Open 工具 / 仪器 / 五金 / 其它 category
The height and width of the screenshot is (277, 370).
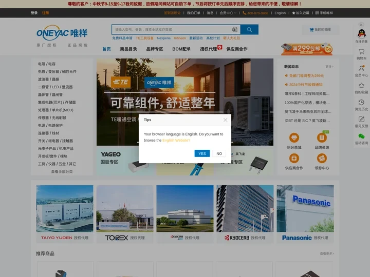click(57, 164)
